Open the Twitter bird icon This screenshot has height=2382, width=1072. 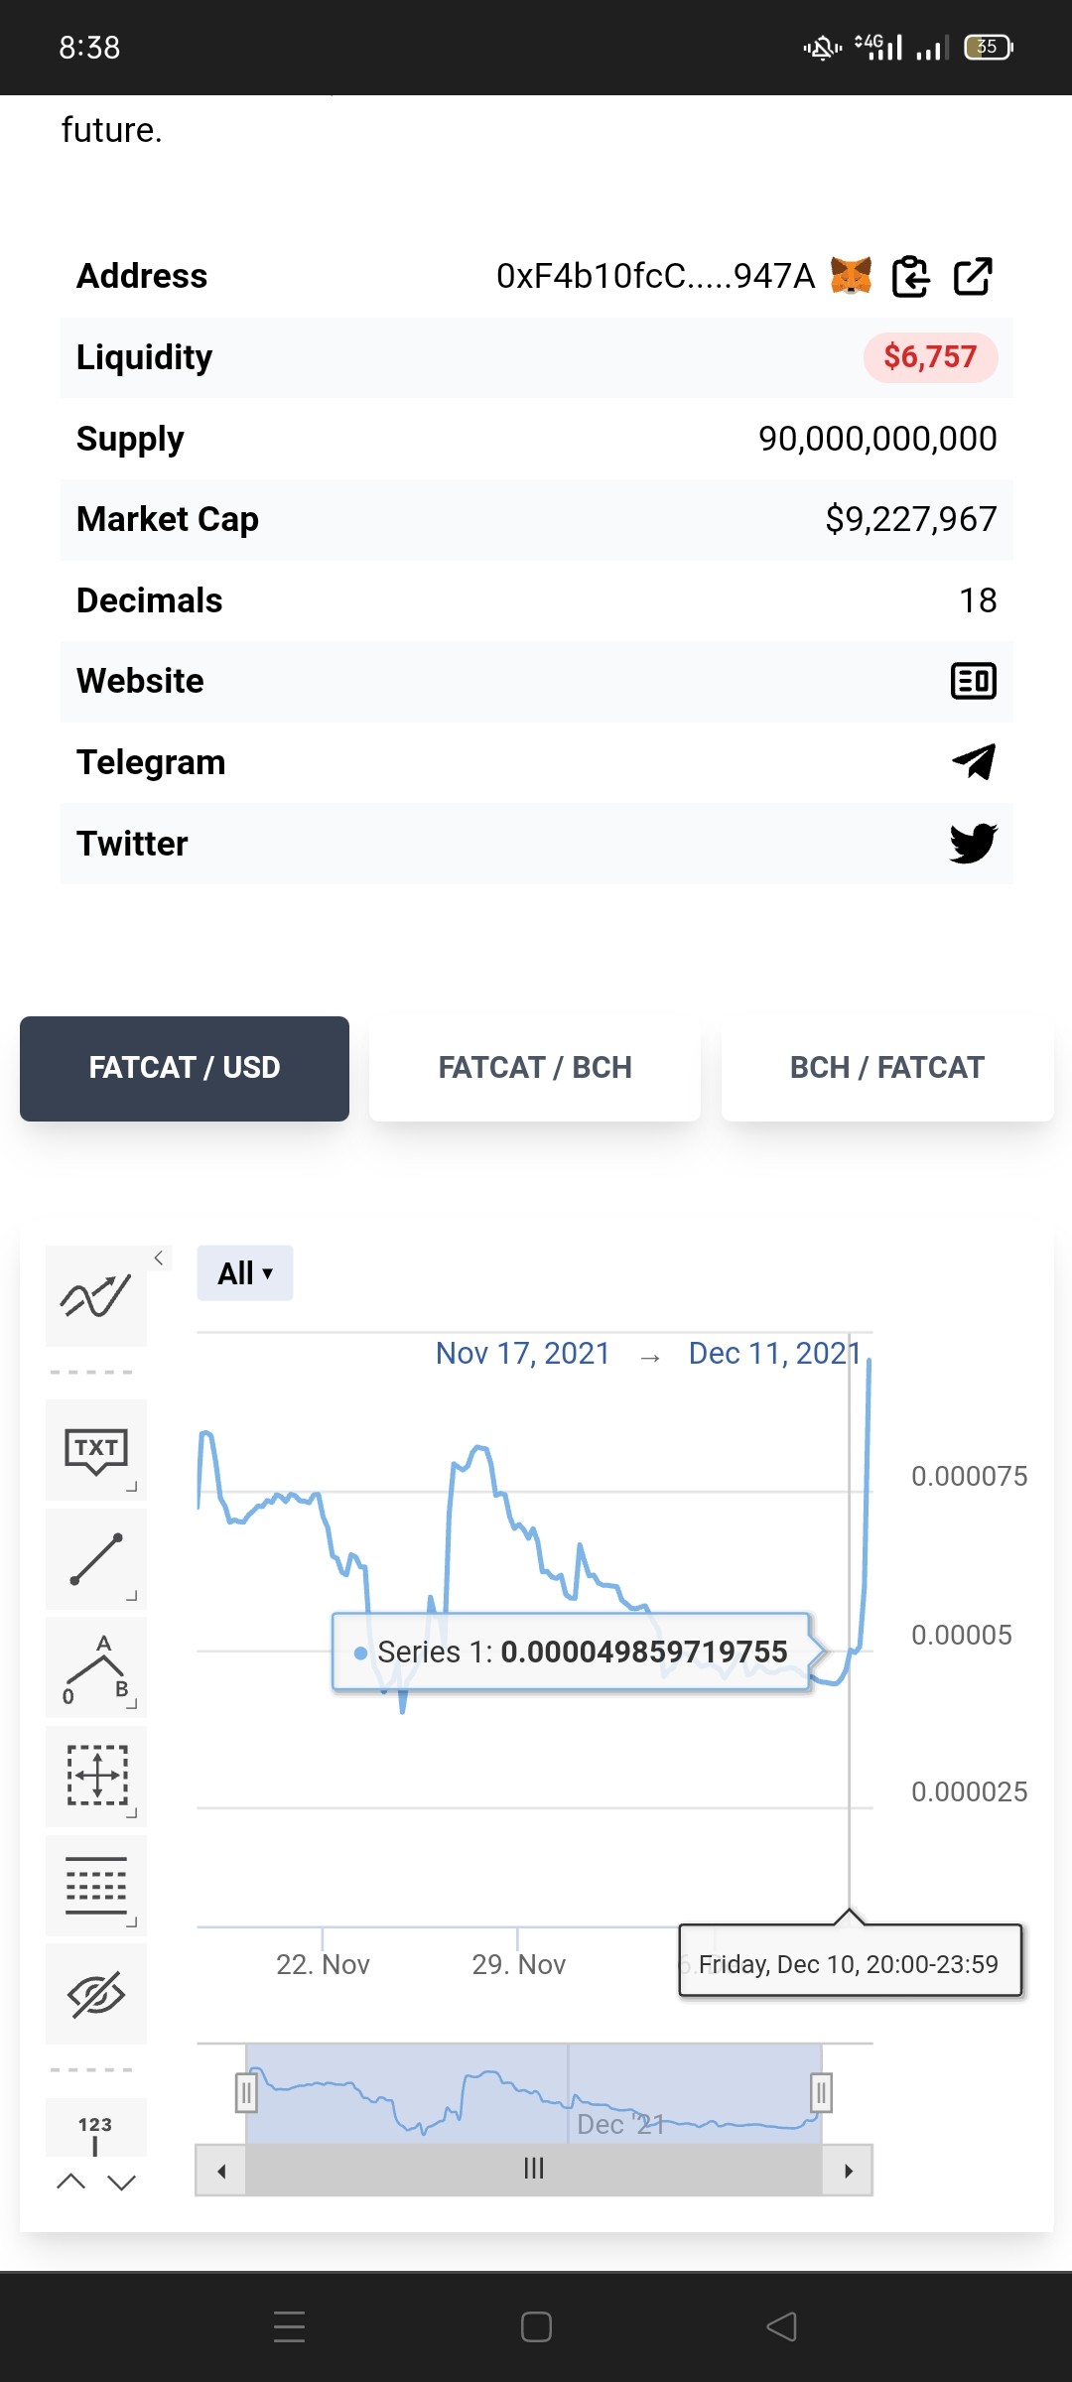point(974,844)
